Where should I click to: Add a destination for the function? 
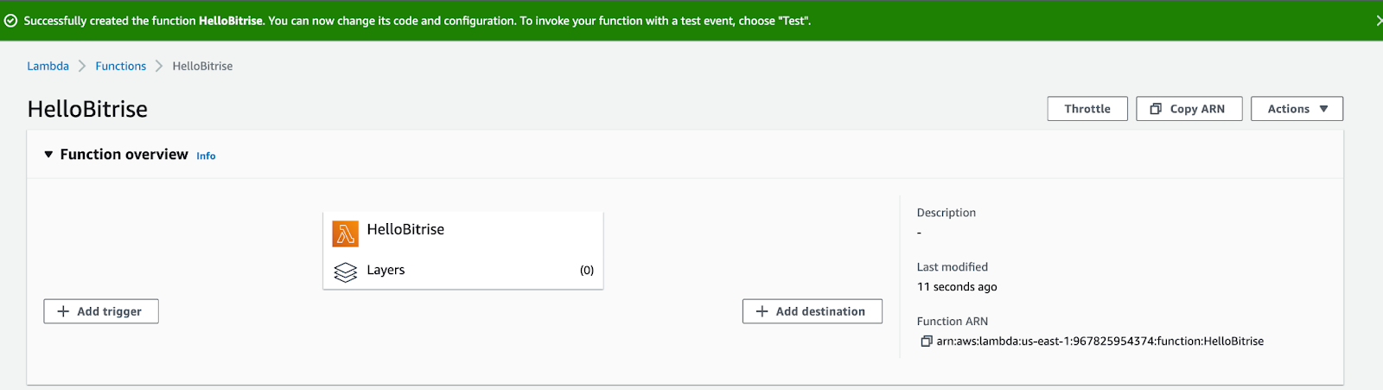[x=813, y=311]
